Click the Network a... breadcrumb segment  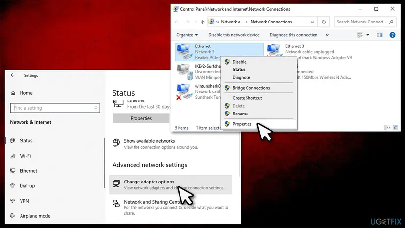232,22
